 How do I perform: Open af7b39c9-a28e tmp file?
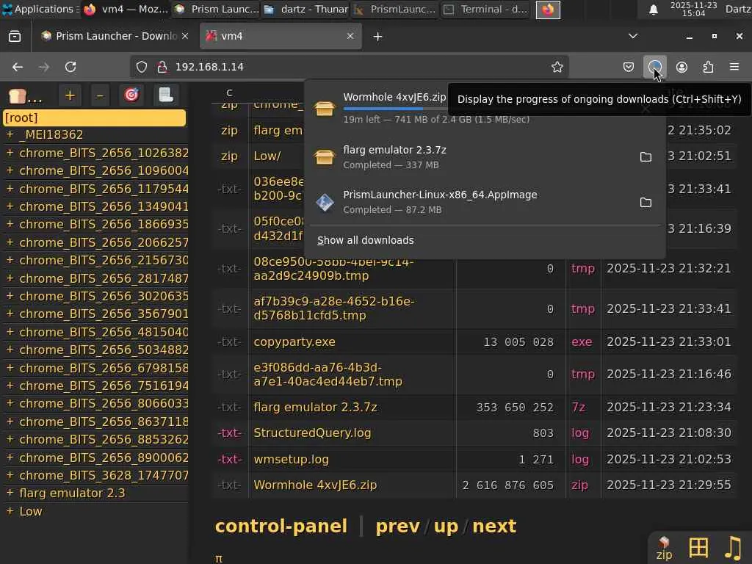tap(334, 308)
